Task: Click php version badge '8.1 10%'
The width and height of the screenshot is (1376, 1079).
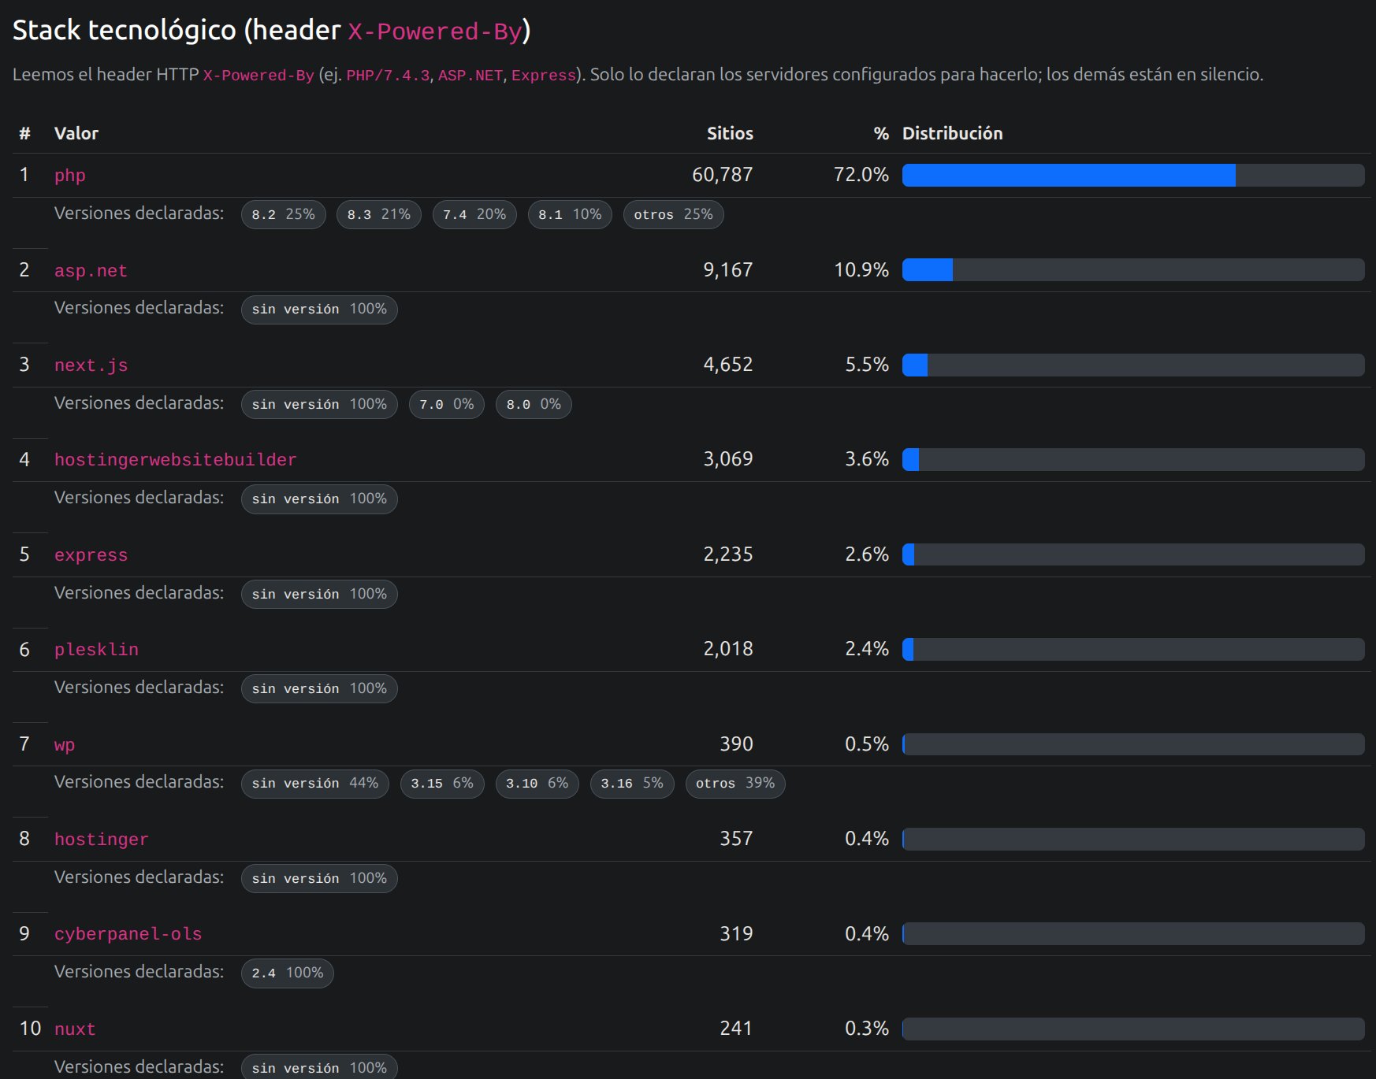Action: point(570,215)
